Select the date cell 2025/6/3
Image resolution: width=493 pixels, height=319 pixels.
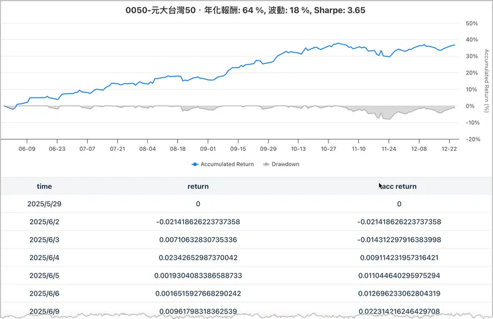[x=45, y=240]
